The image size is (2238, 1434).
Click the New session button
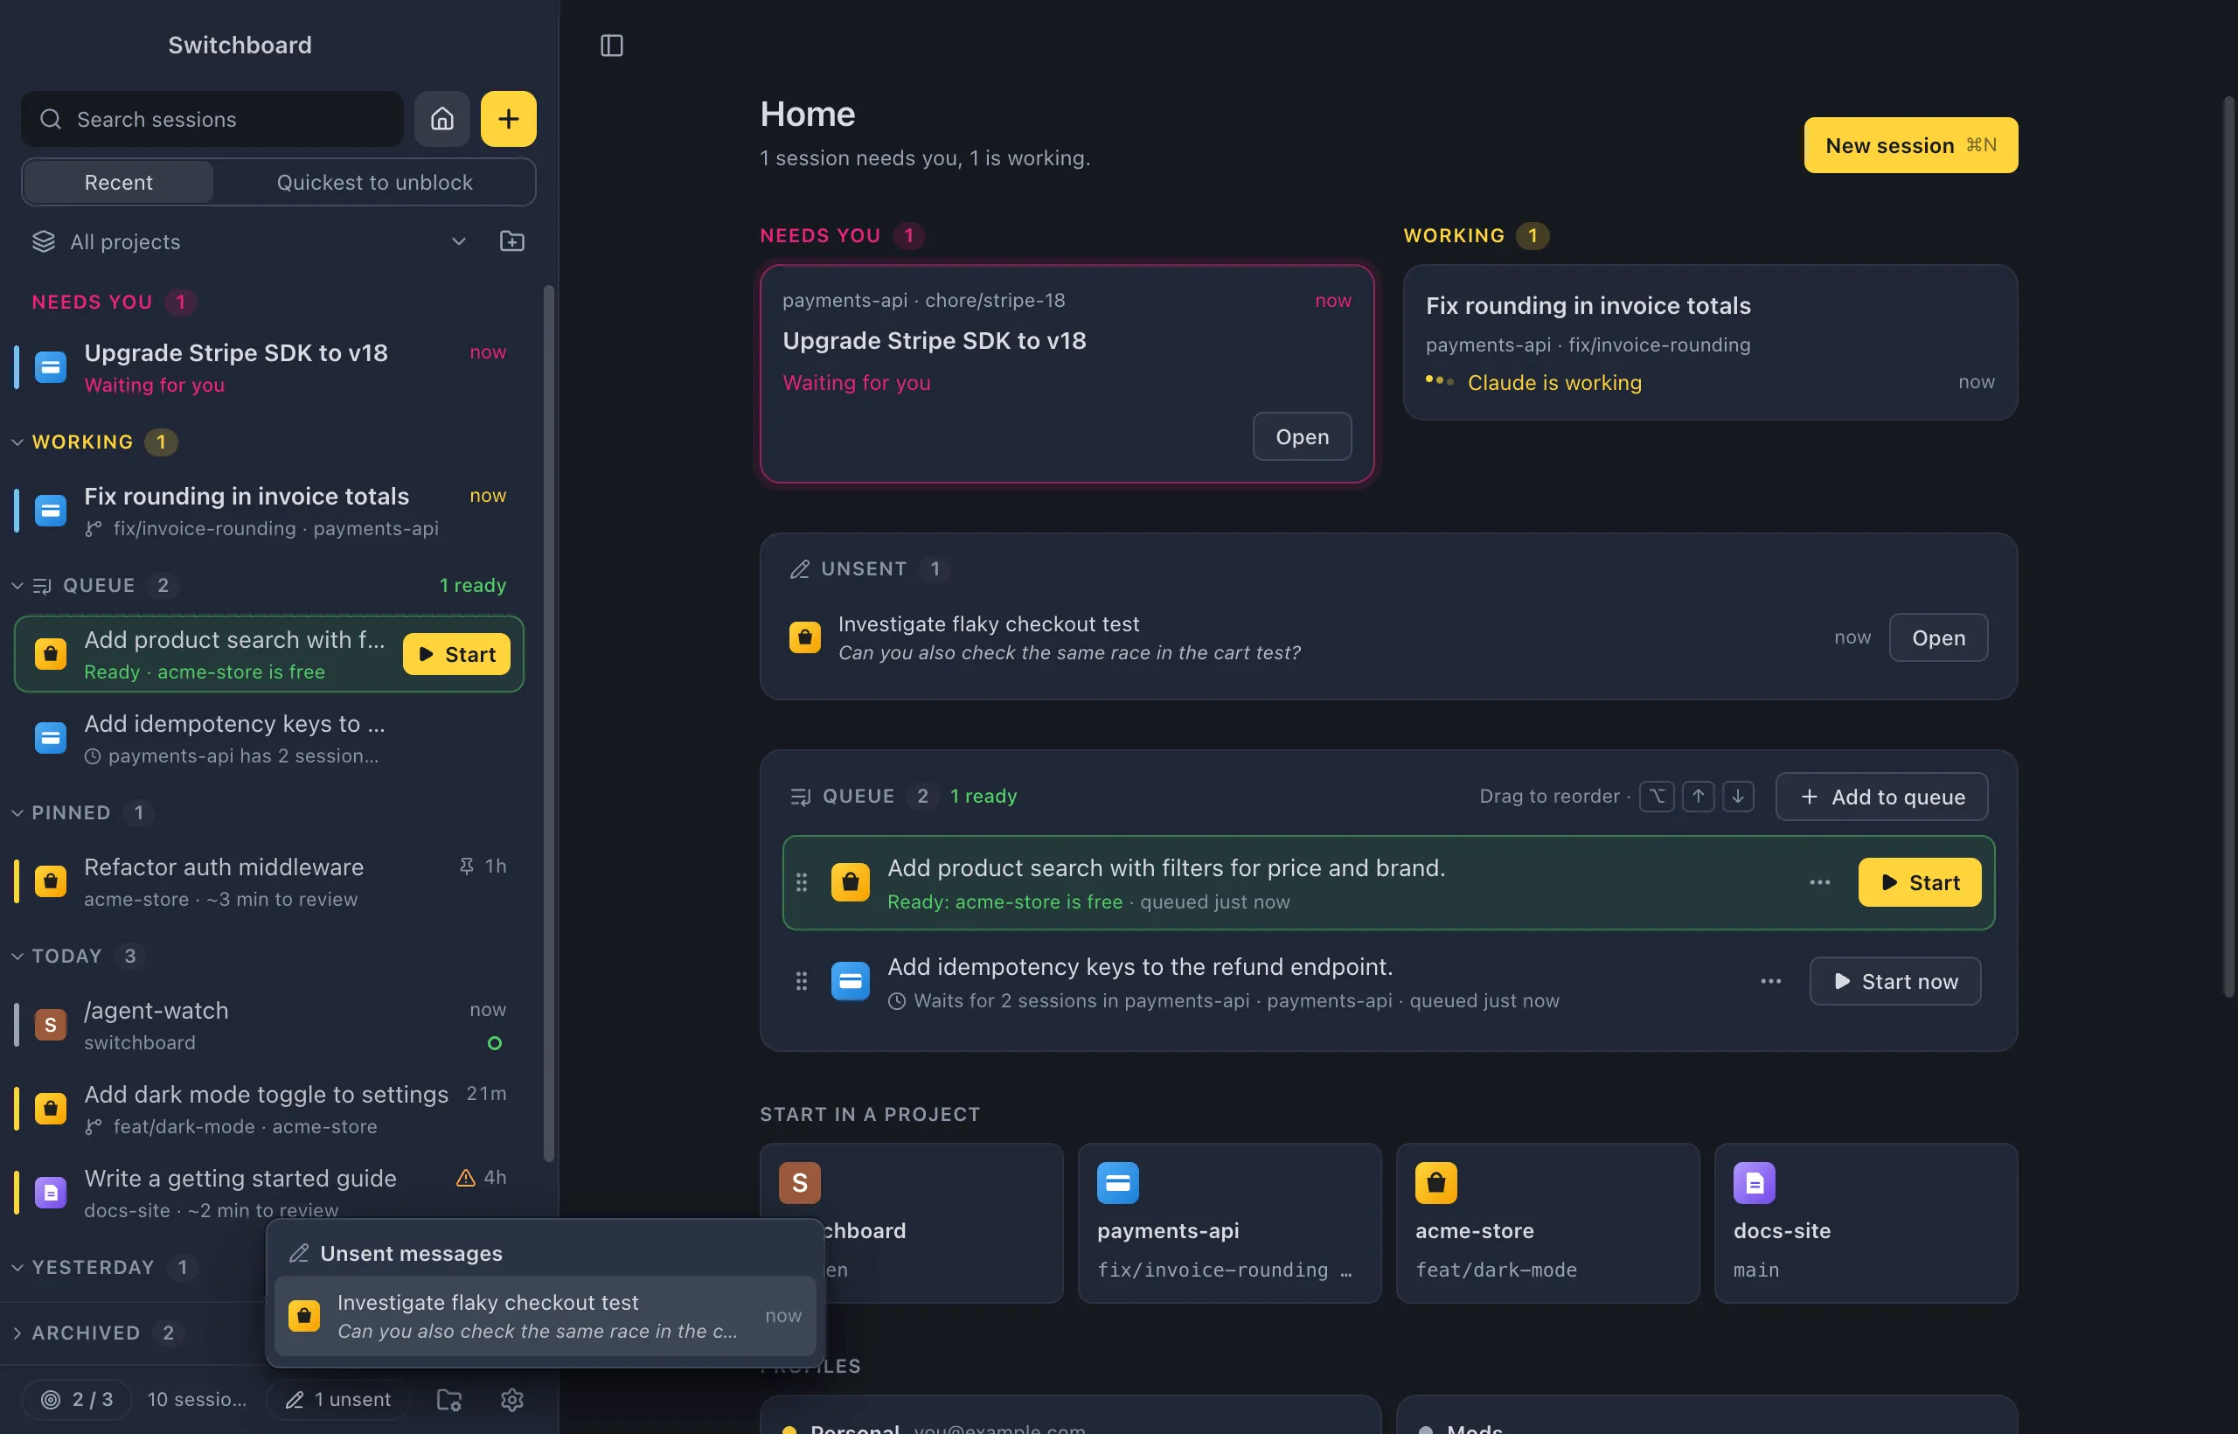pos(1910,145)
